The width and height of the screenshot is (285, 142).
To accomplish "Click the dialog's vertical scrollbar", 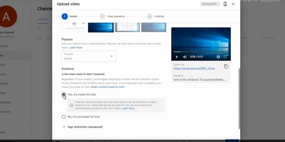I will click(x=239, y=99).
